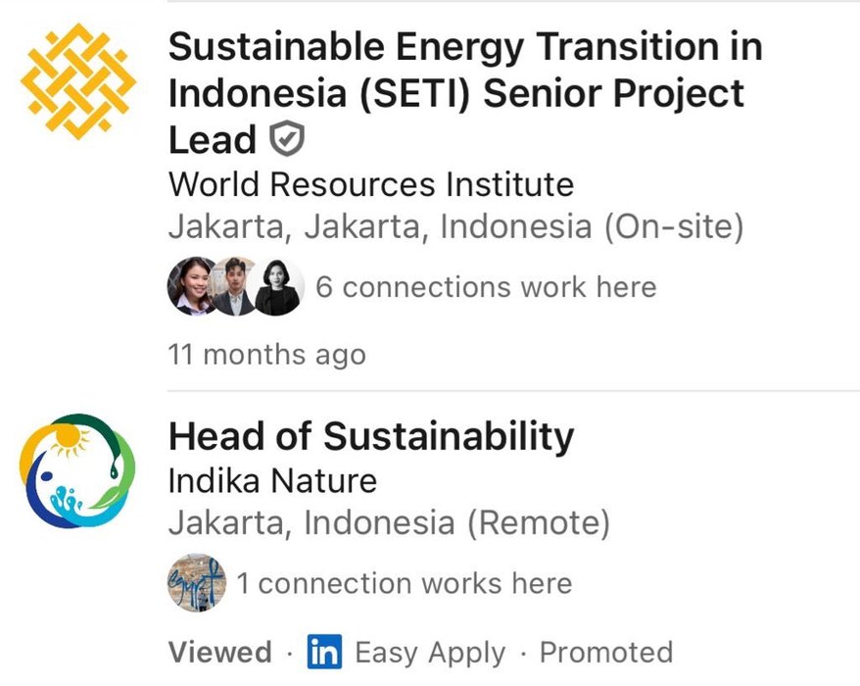
Task: Open the World Resources Institute logo
Action: [x=78, y=80]
